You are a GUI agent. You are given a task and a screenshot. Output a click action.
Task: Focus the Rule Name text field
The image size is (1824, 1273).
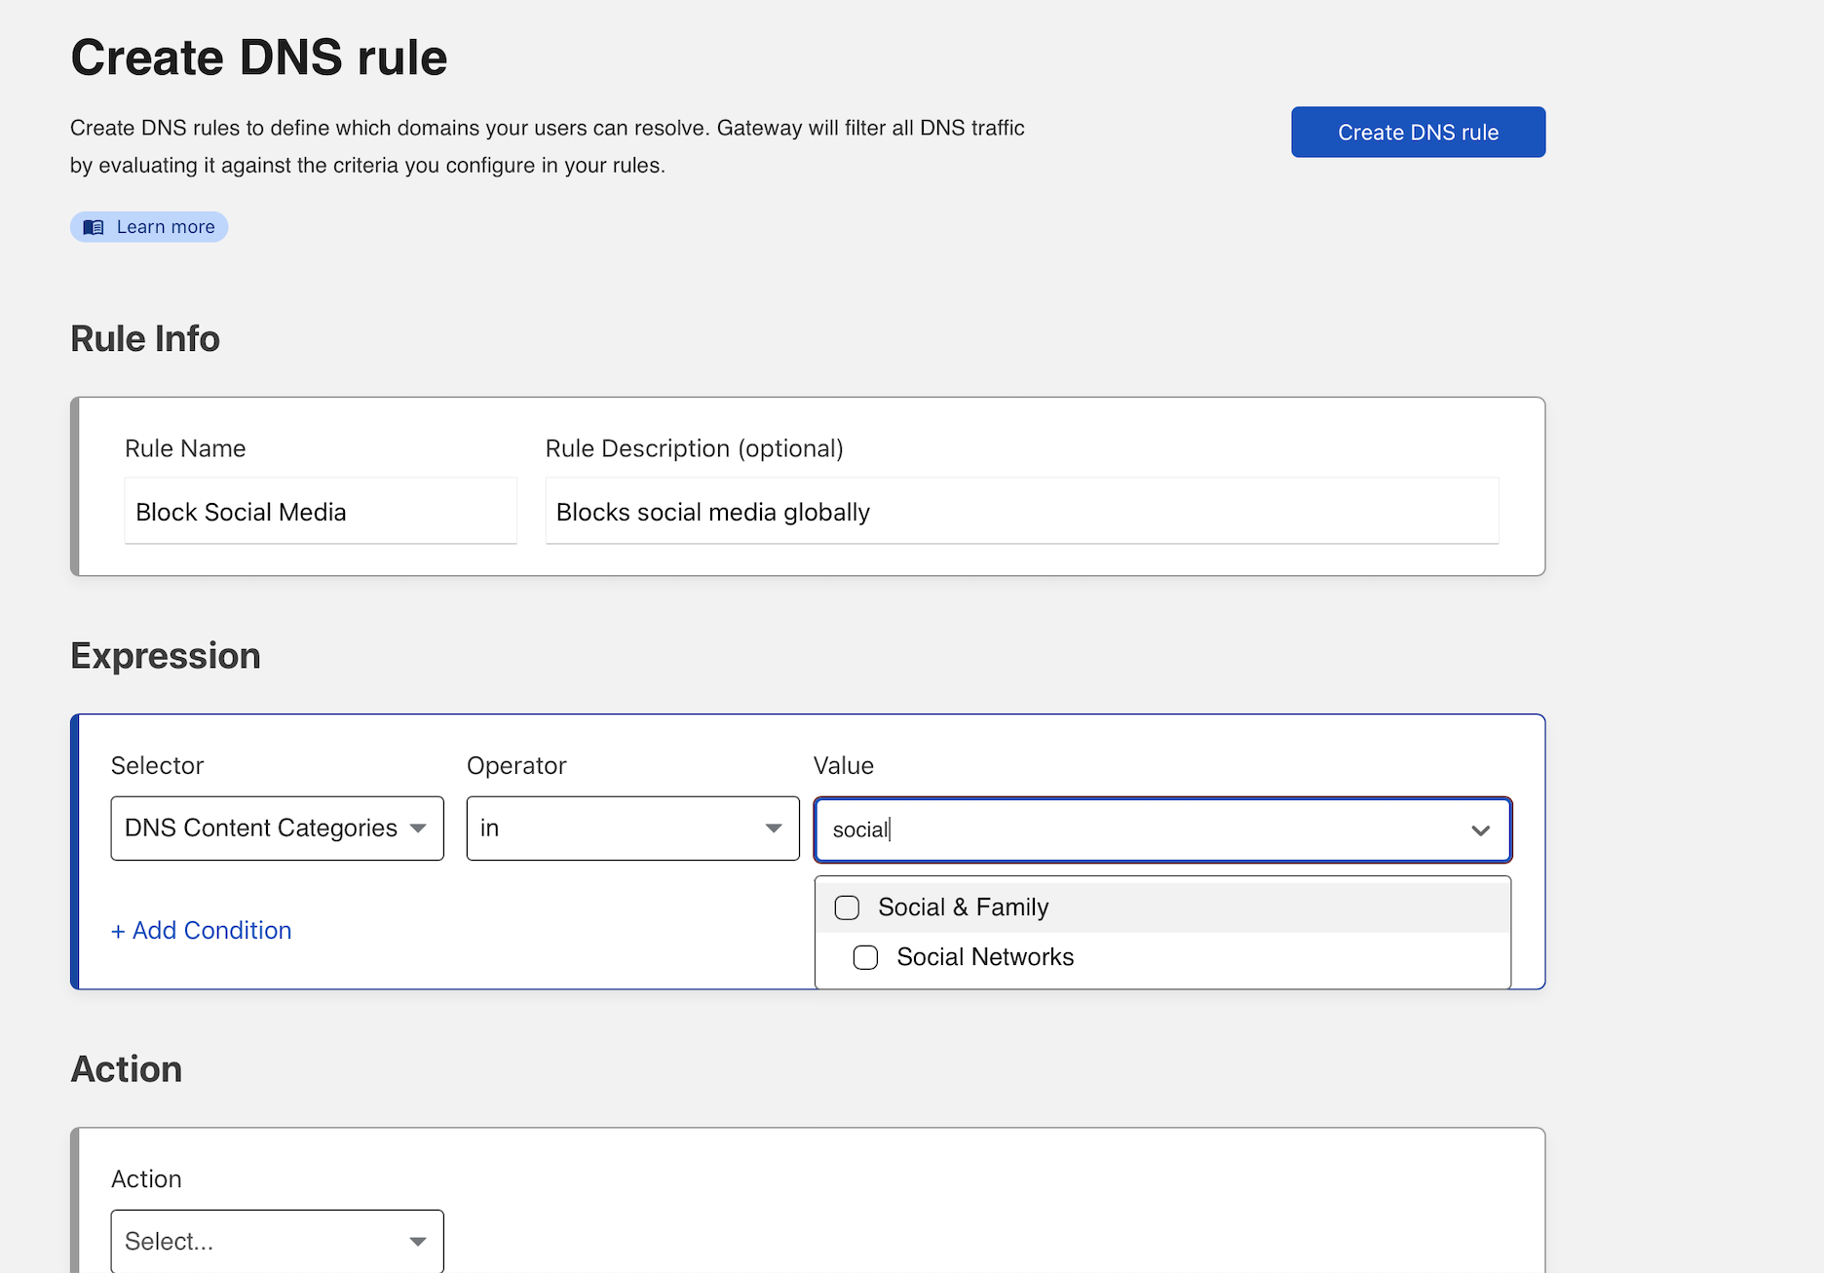click(320, 512)
